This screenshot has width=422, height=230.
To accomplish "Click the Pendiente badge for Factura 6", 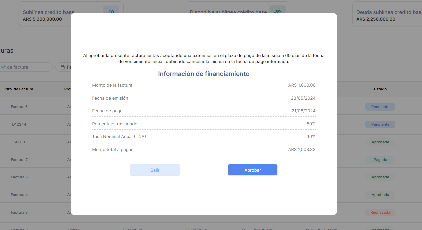I will coord(380,107).
